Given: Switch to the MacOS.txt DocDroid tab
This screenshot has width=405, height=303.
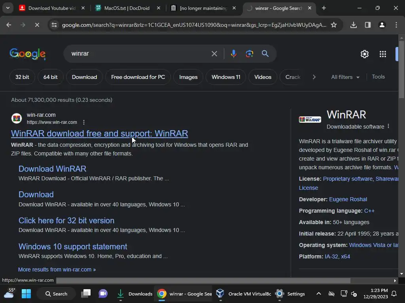Looking at the screenshot, I should pyautogui.click(x=127, y=8).
